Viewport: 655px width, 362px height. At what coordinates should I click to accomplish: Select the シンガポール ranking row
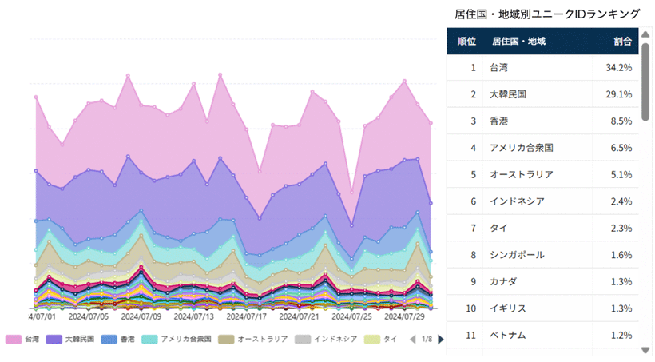[542, 255]
